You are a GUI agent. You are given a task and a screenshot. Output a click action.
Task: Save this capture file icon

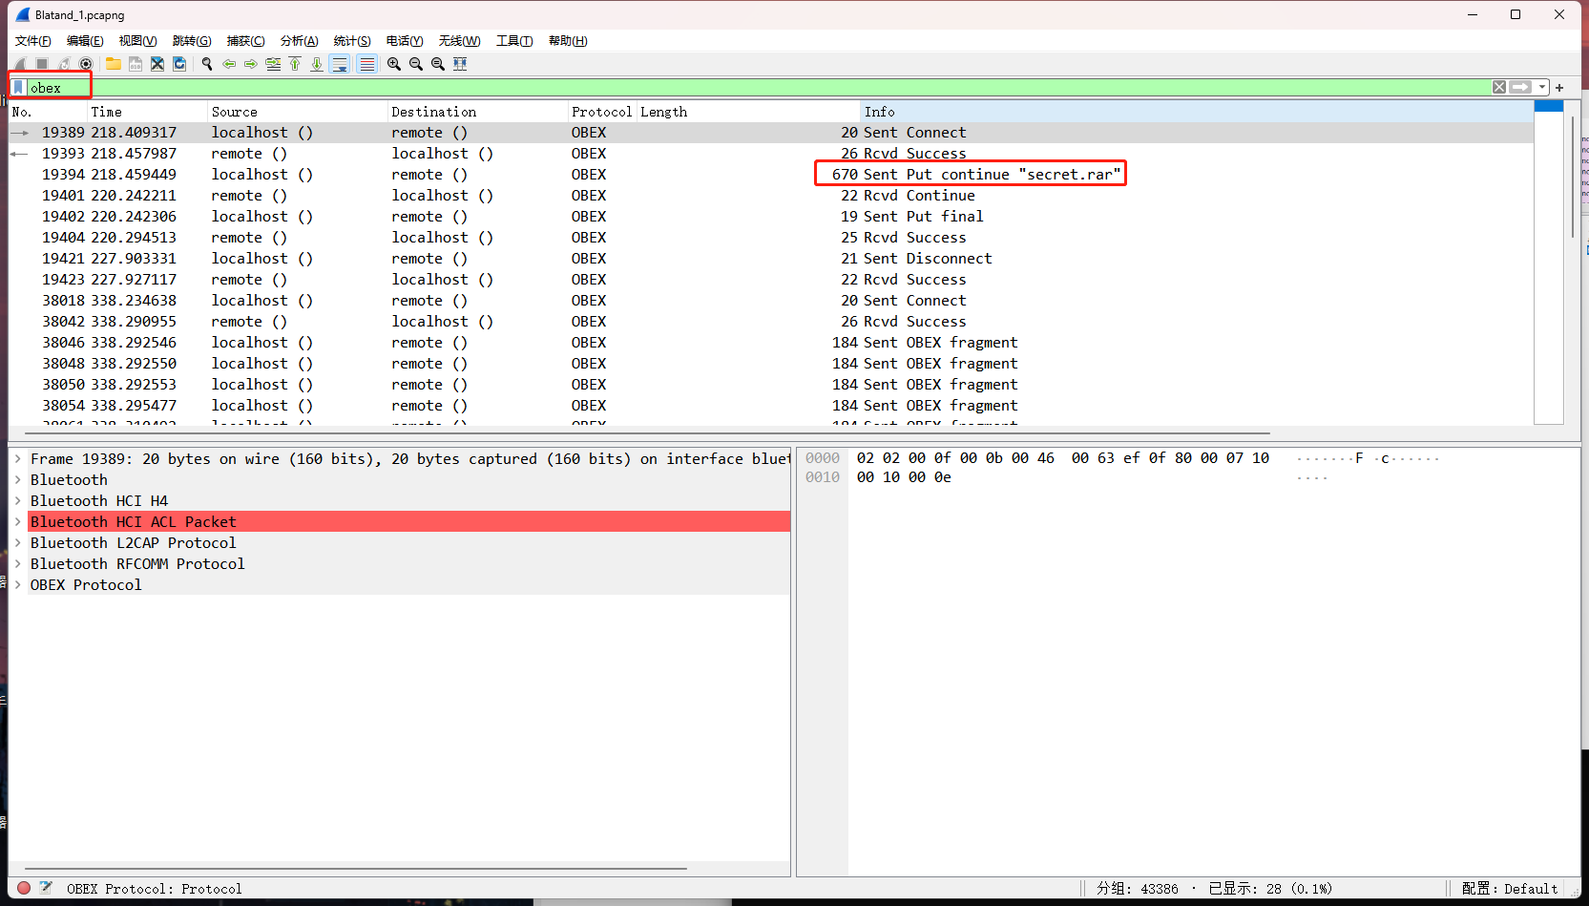click(136, 64)
